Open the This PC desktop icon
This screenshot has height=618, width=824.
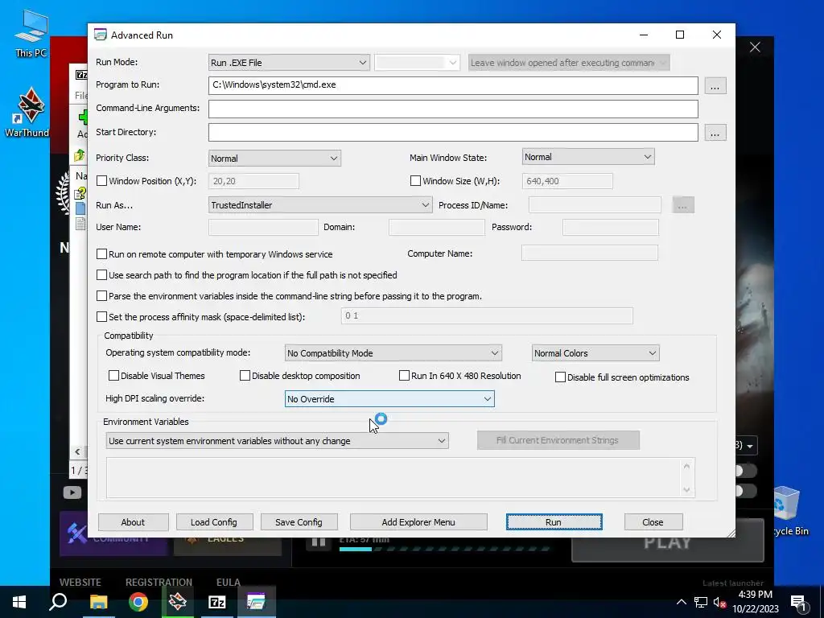click(x=31, y=32)
